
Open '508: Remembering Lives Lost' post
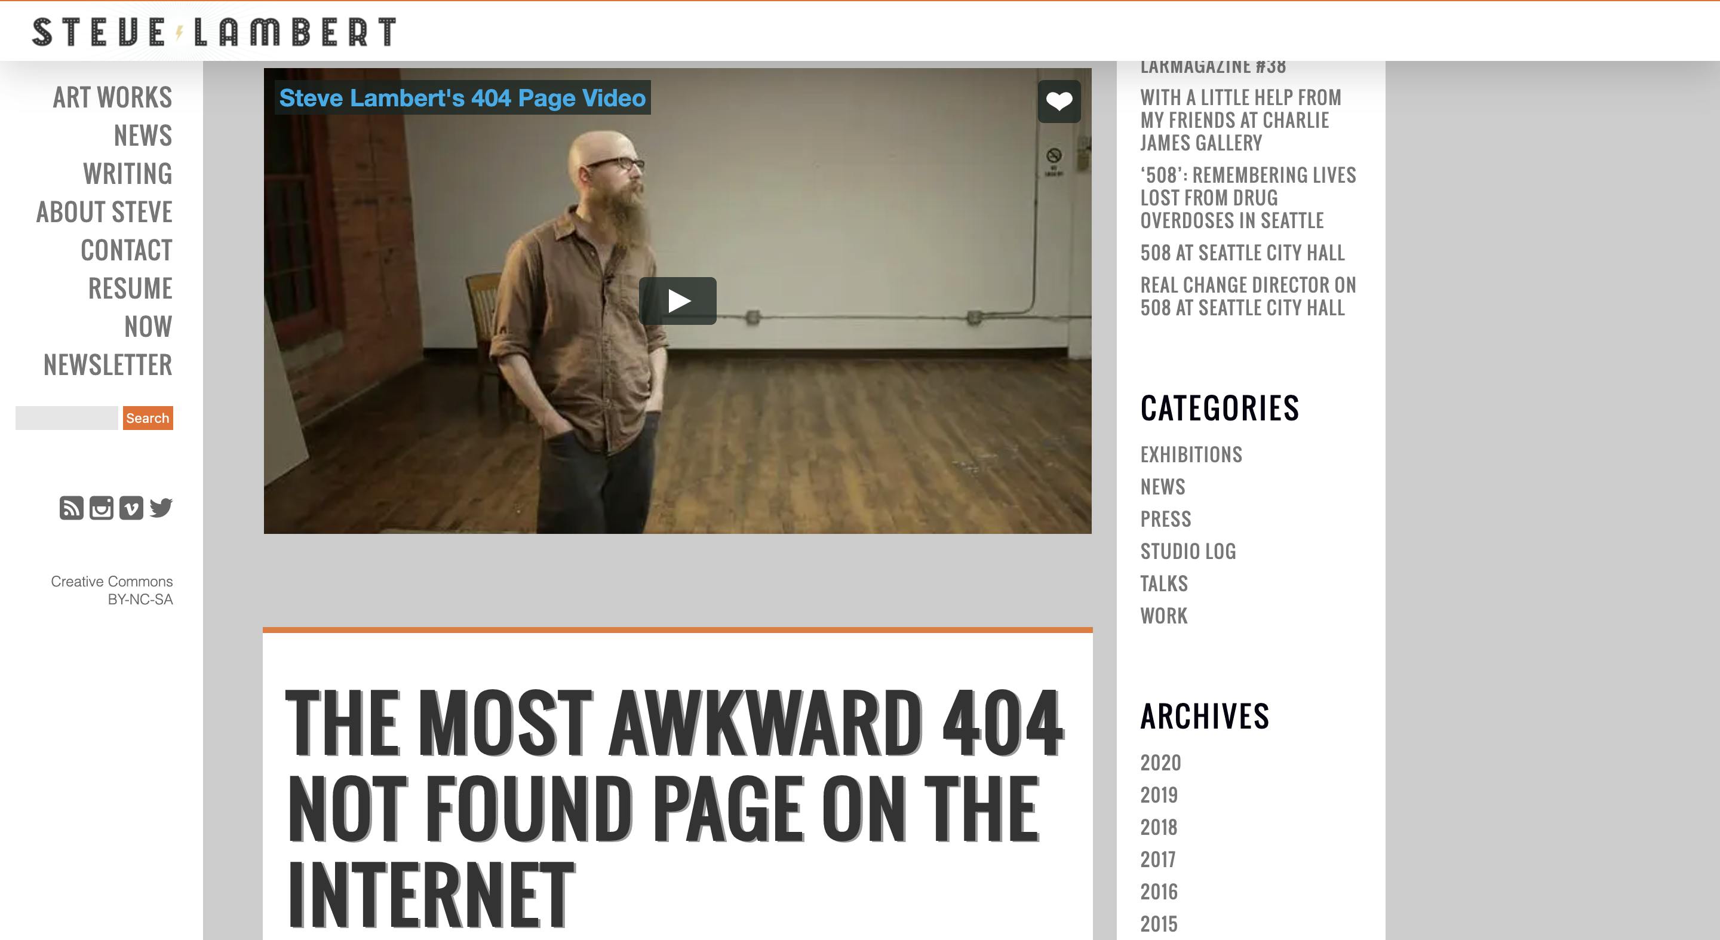pyautogui.click(x=1248, y=198)
